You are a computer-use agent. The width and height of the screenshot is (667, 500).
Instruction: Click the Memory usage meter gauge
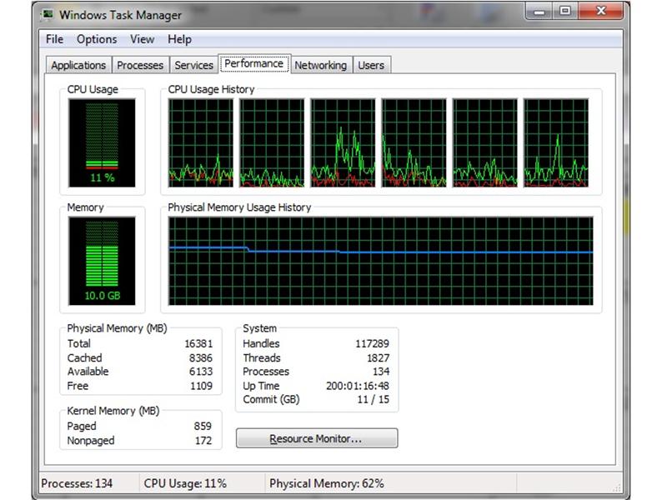pos(102,258)
